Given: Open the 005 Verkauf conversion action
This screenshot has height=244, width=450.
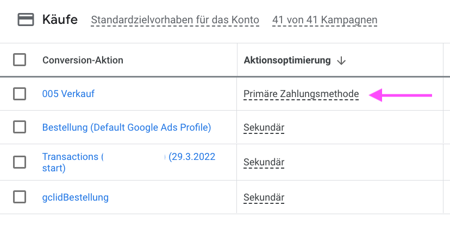Looking at the screenshot, I should [68, 94].
